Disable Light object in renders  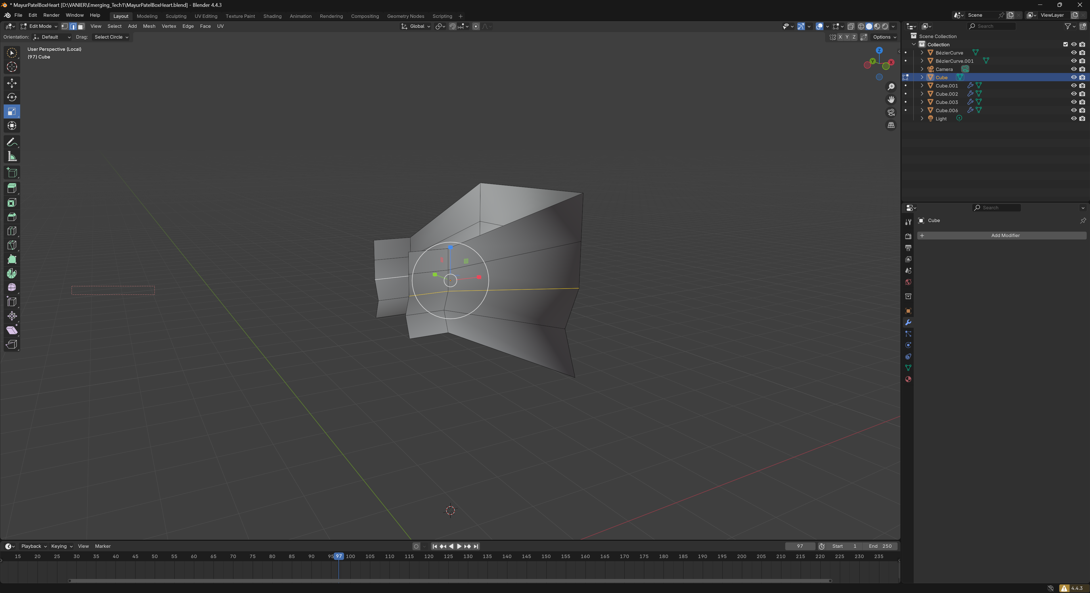[1082, 118]
